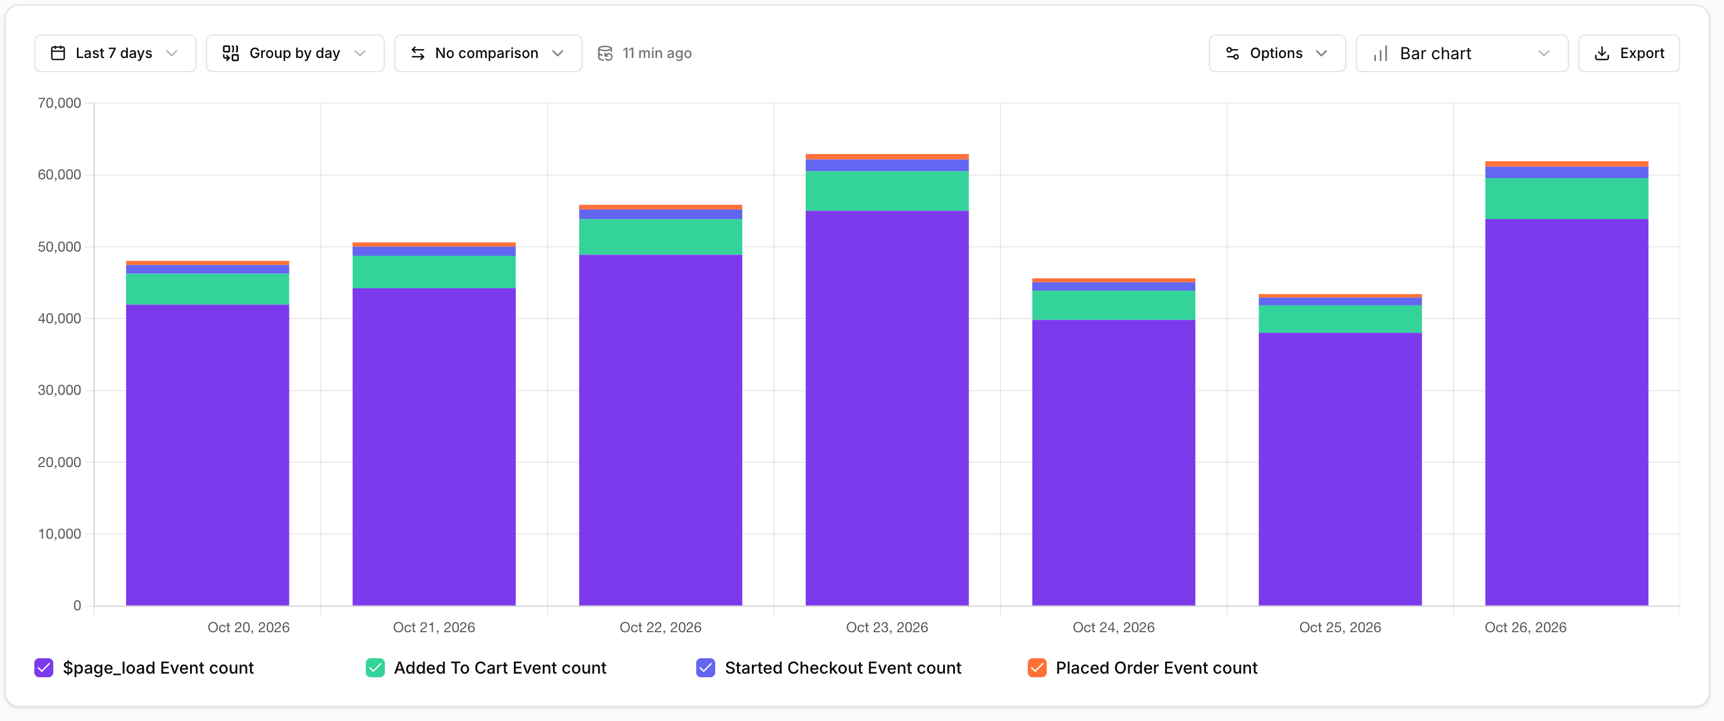The image size is (1724, 721).
Task: Click the Options button label
Action: pos(1276,53)
